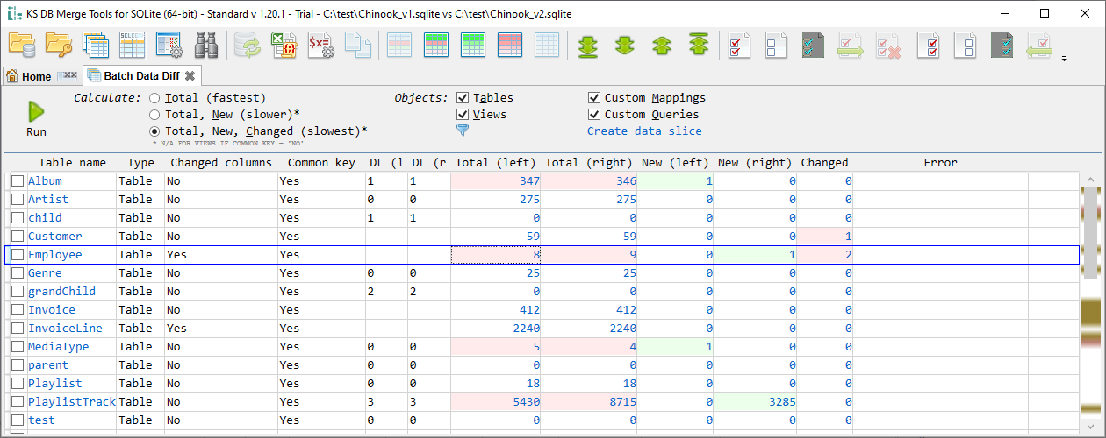The image size is (1106, 438).
Task: Jump to first difference, up arrow with bar
Action: pyautogui.click(x=698, y=45)
